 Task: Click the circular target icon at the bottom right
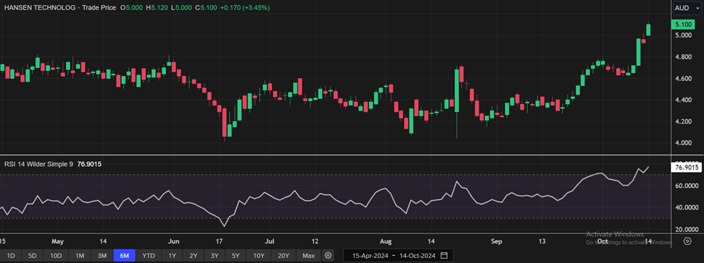(687, 241)
